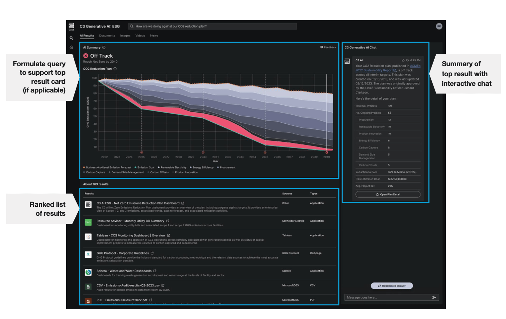
Task: Open the RK user avatar
Action: [x=439, y=26]
